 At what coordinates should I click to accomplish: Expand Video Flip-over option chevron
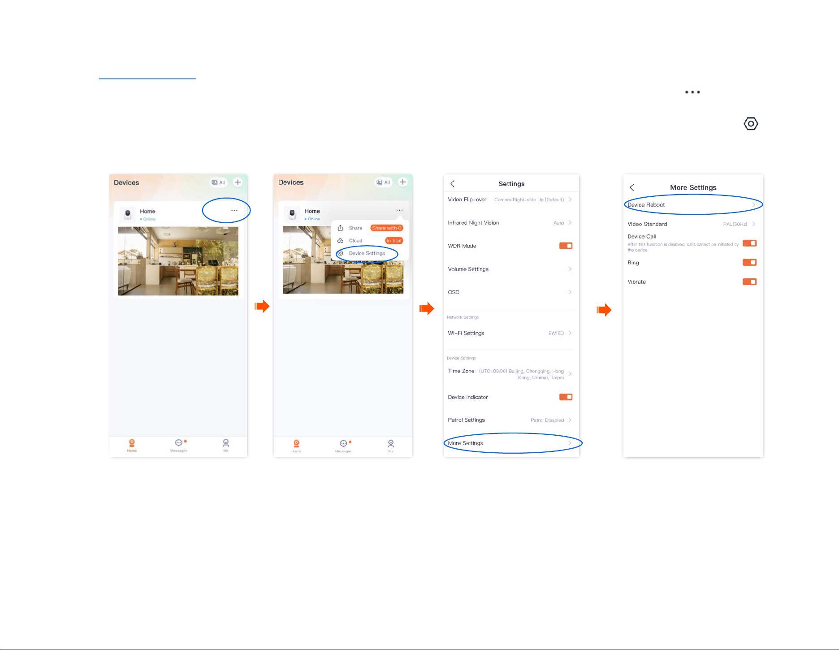(570, 199)
